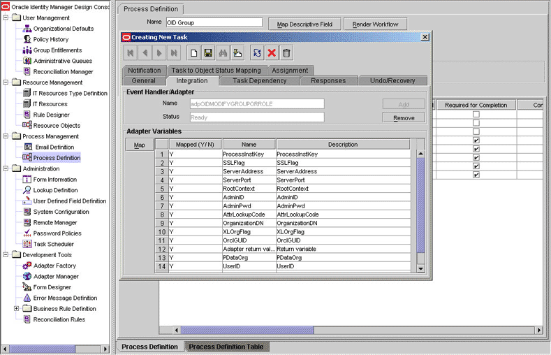551x355 pixels.
Task: Click the red X delete icon
Action: (x=272, y=53)
